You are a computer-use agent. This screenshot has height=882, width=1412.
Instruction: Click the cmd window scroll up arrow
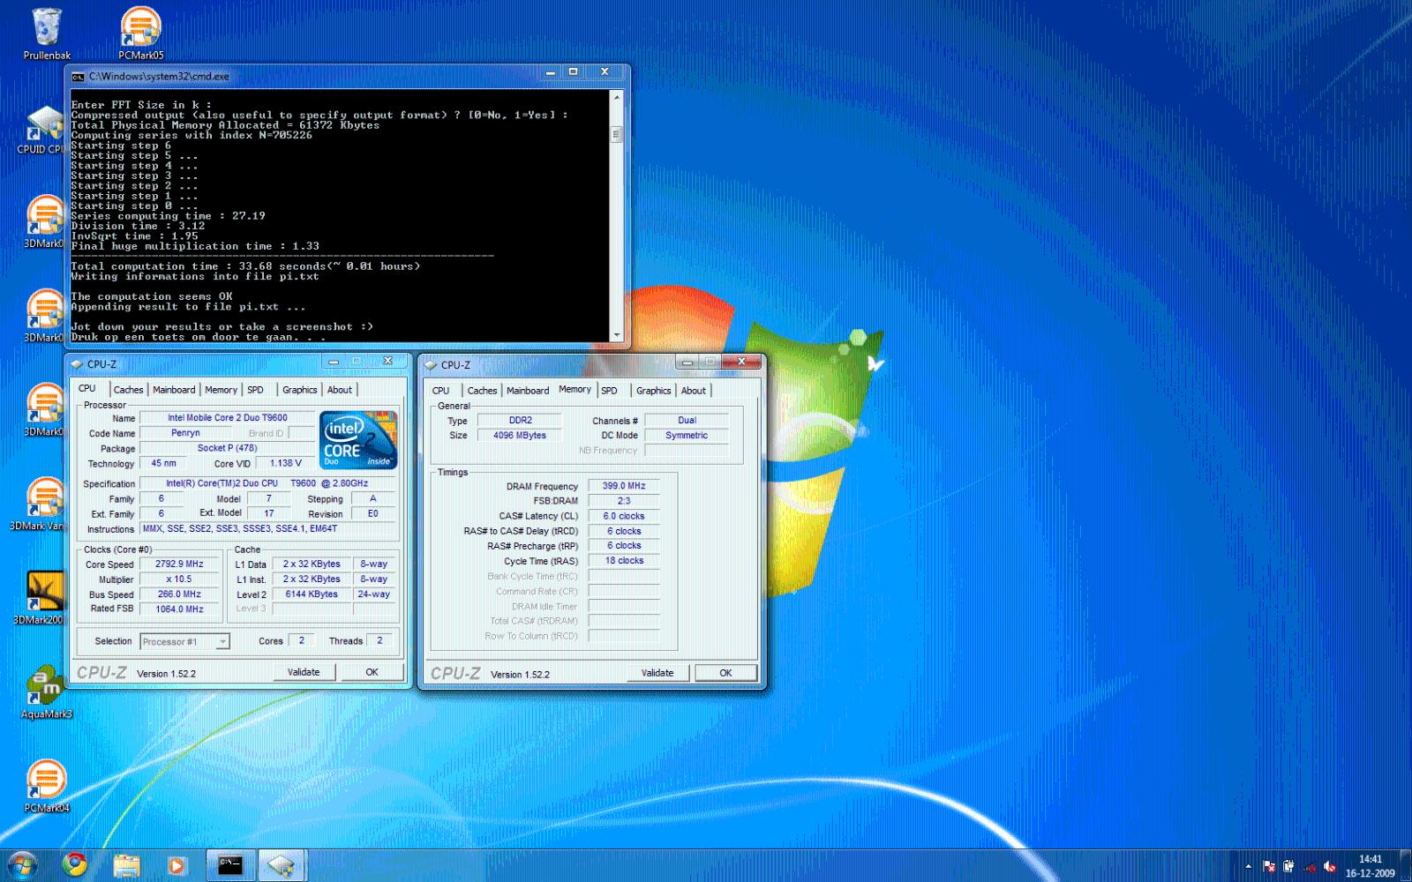coord(617,97)
